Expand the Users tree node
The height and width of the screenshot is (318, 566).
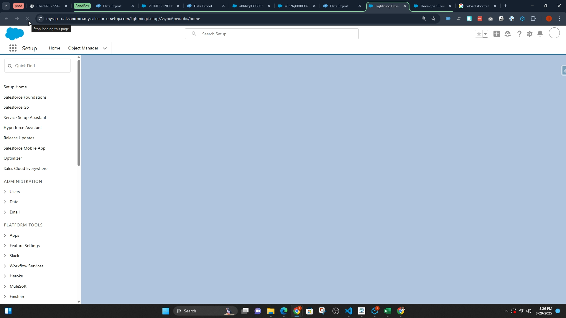pyautogui.click(x=5, y=192)
